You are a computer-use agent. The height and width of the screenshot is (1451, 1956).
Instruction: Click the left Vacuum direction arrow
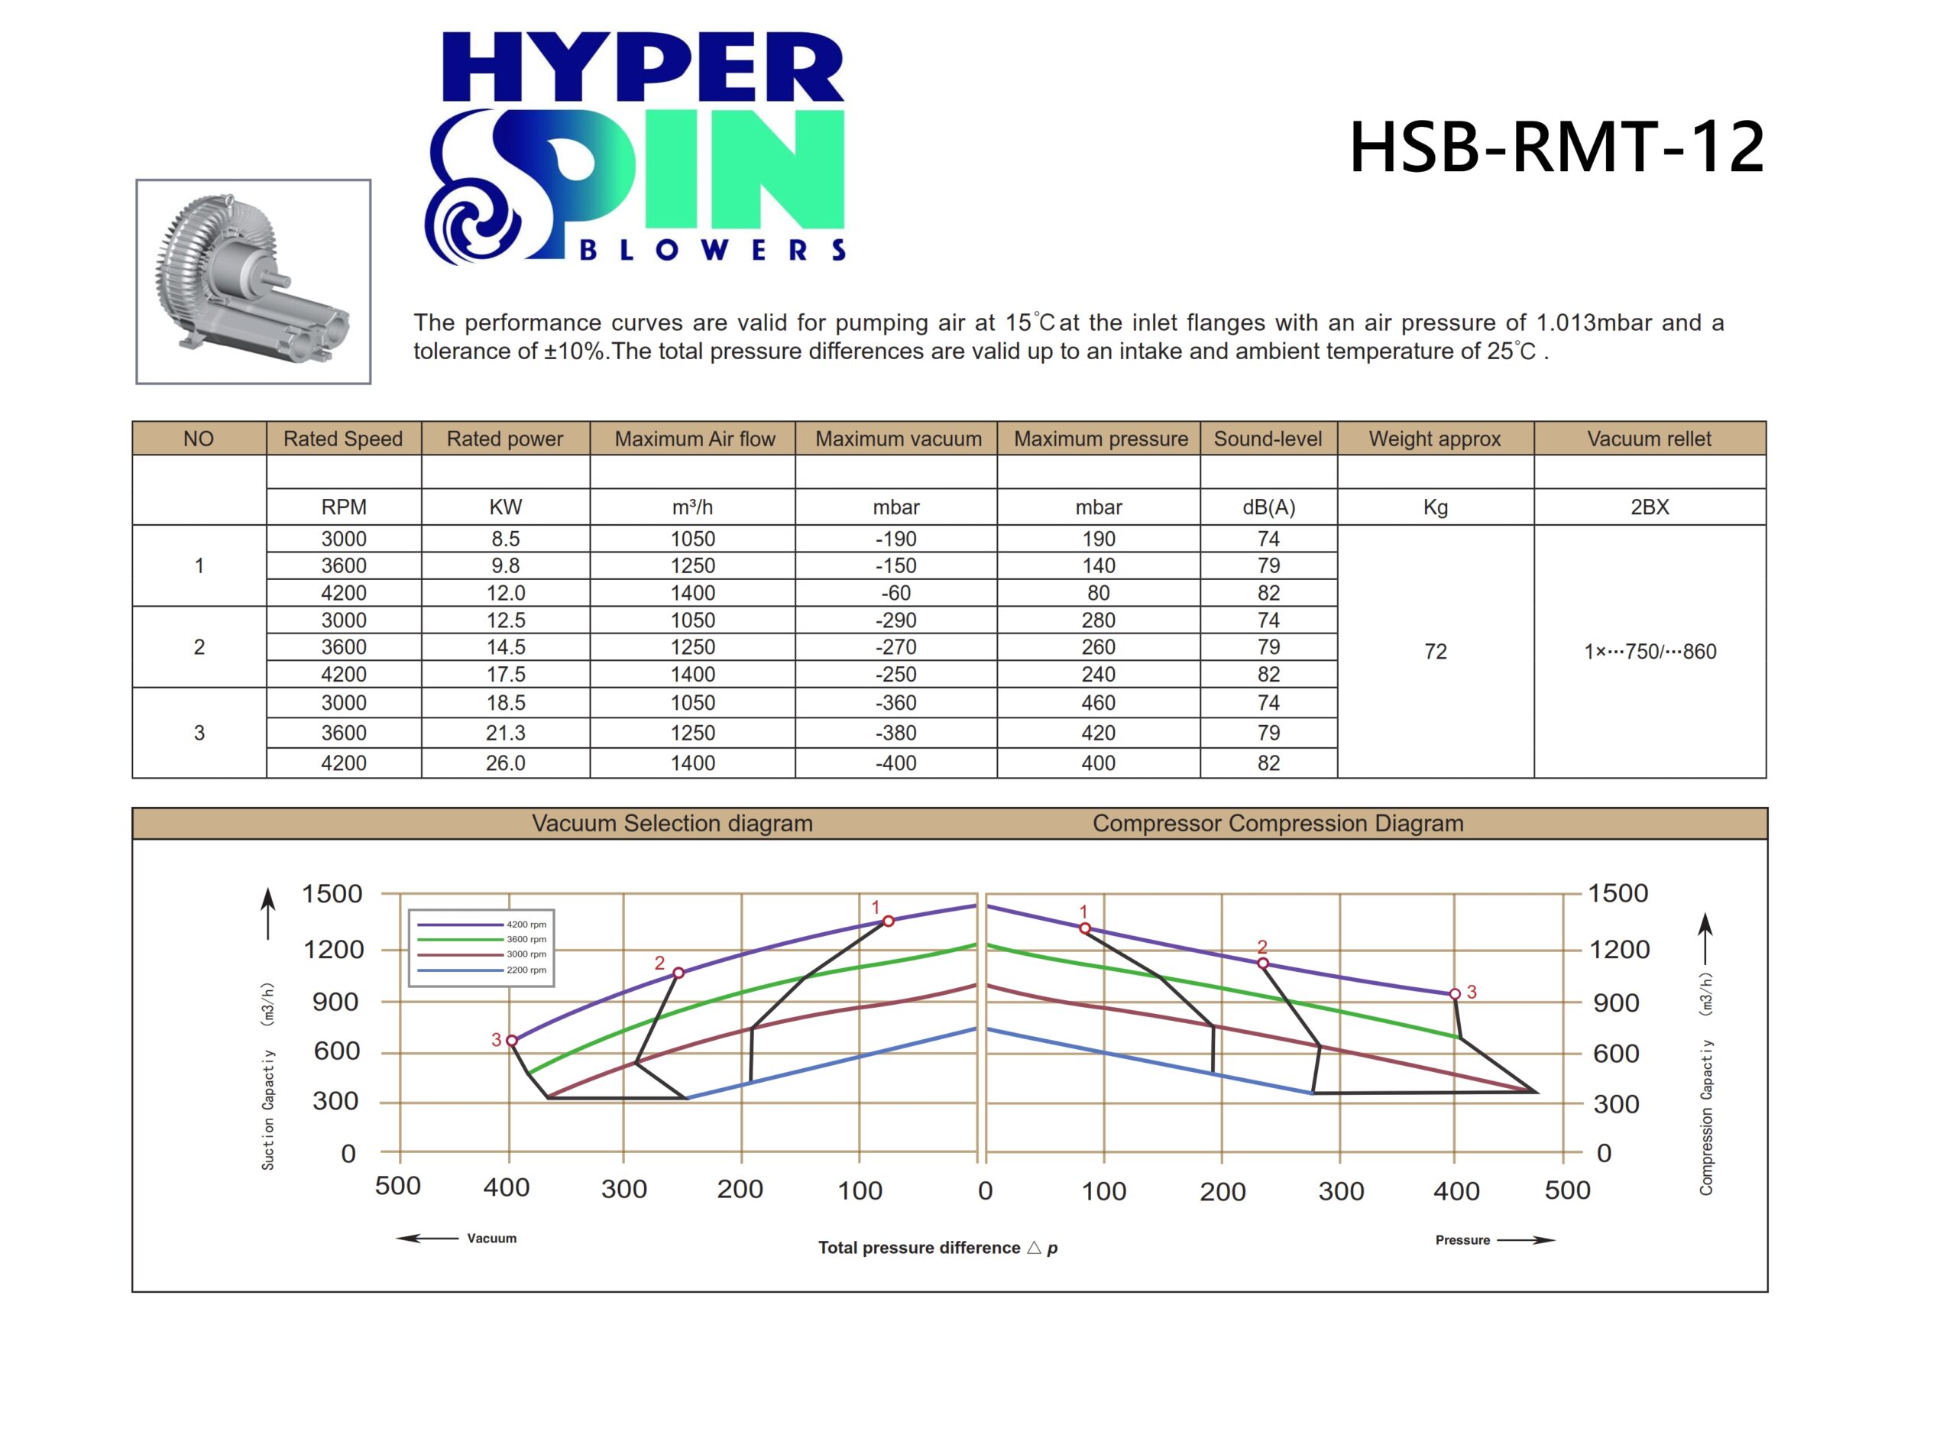click(x=427, y=1239)
